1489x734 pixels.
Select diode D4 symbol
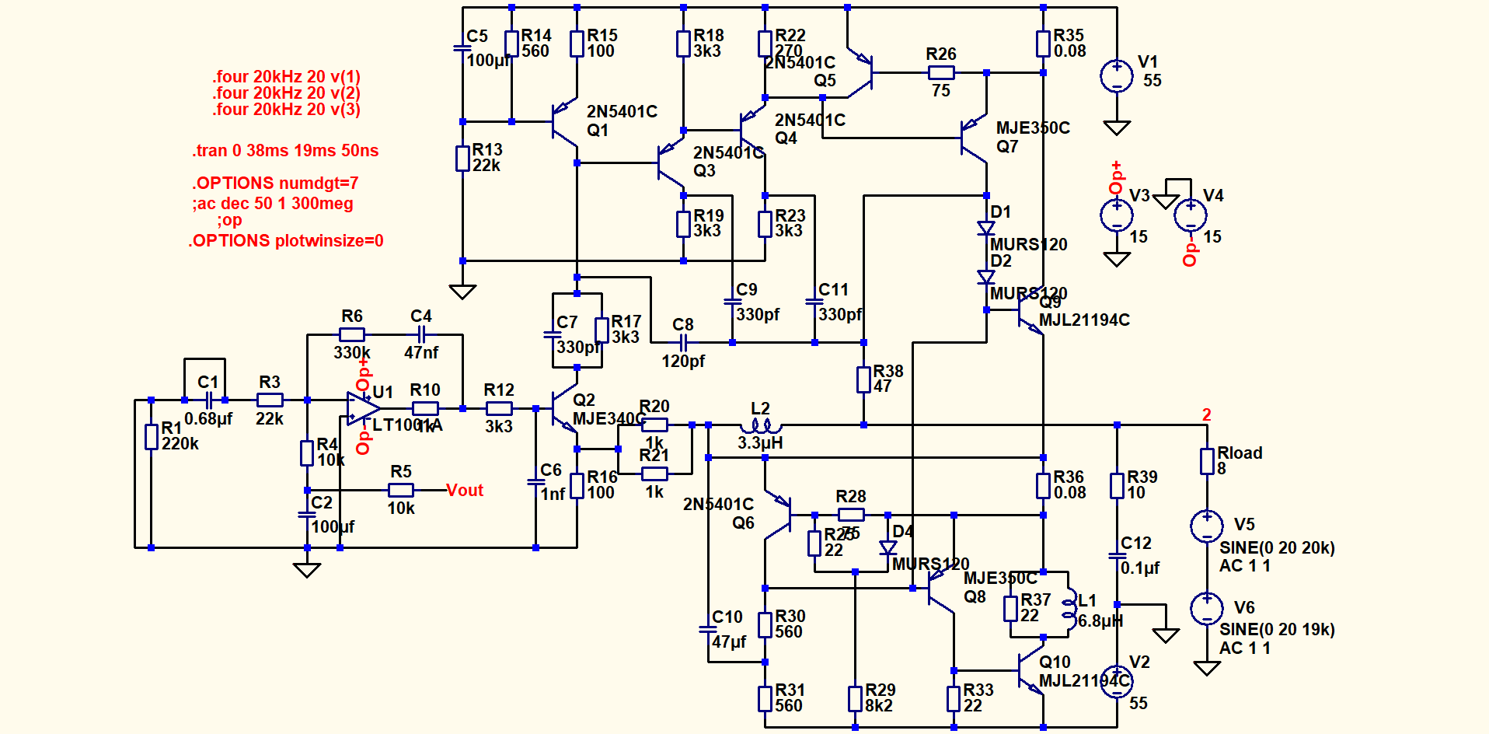click(x=887, y=547)
